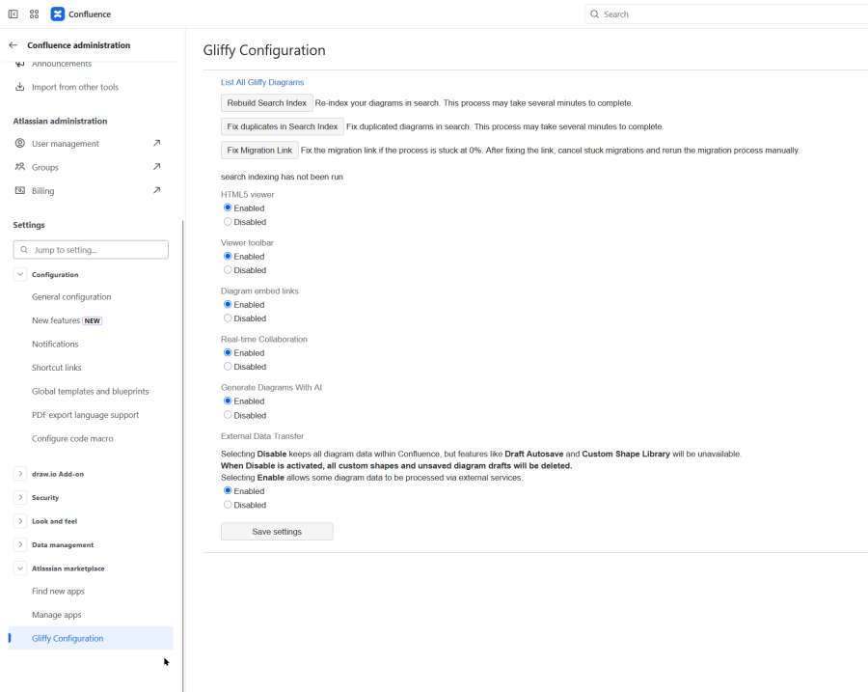Open General configuration in sidebar
Screen dimensions: 868x692
(71, 297)
